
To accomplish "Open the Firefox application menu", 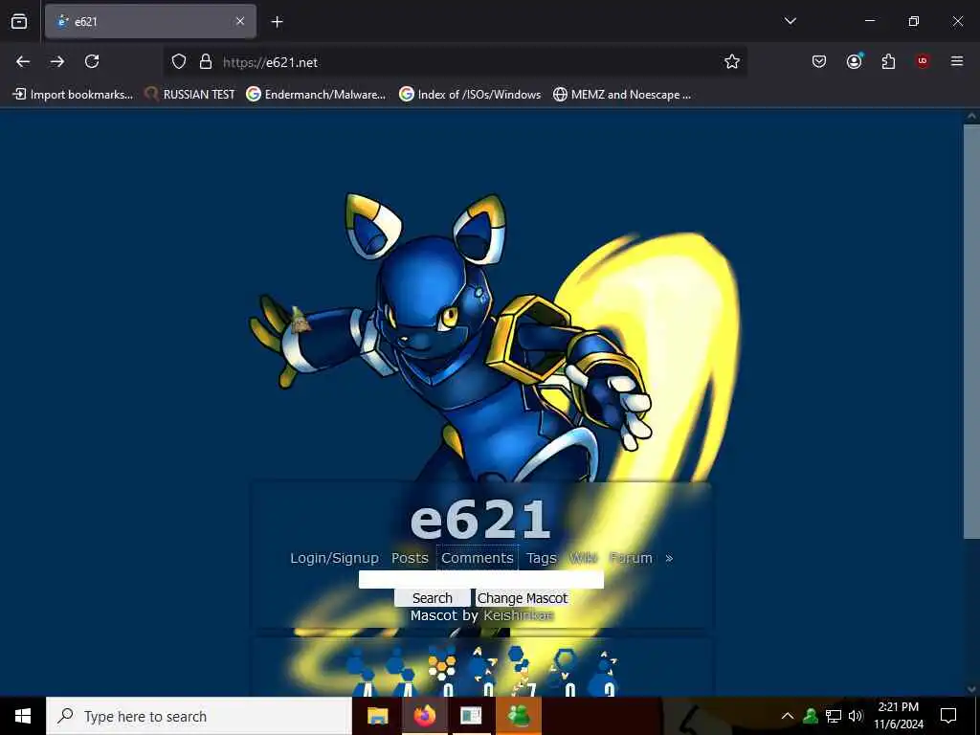I will coord(957,61).
